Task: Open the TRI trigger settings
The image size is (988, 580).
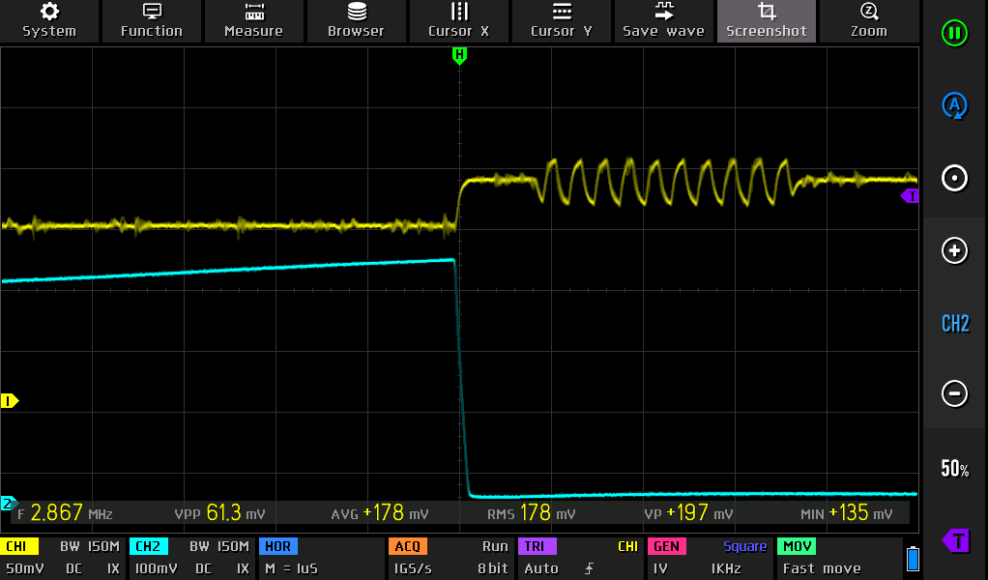Action: click(580, 558)
